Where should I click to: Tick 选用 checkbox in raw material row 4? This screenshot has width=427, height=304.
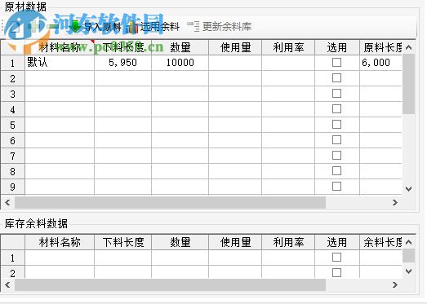coord(336,109)
